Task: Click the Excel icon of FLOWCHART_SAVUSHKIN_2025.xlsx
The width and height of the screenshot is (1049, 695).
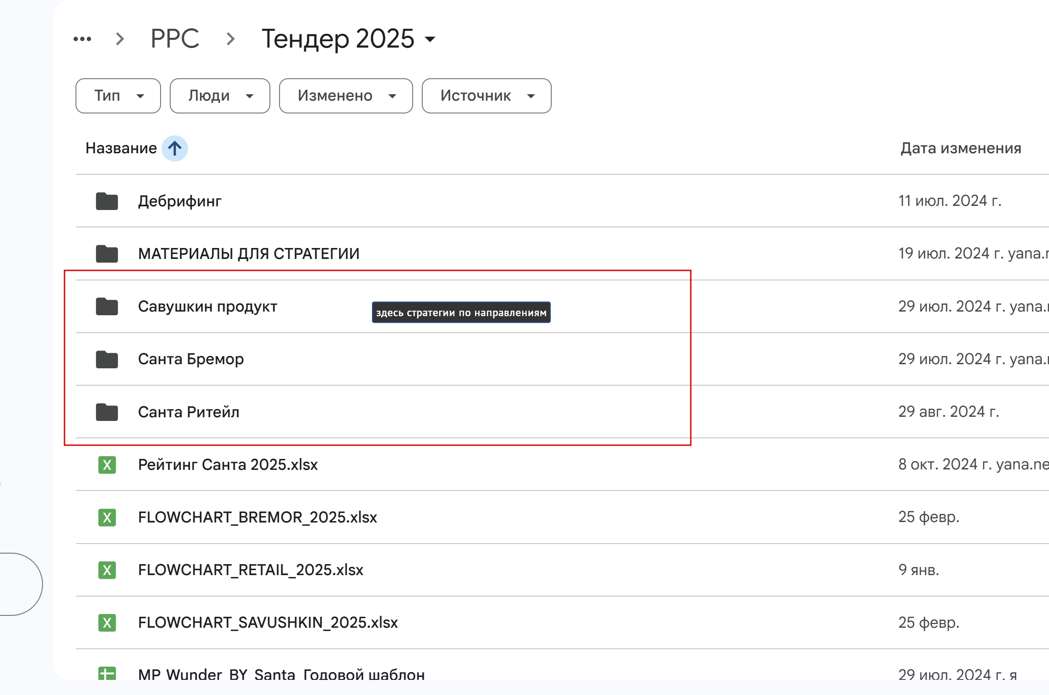Action: 107,623
